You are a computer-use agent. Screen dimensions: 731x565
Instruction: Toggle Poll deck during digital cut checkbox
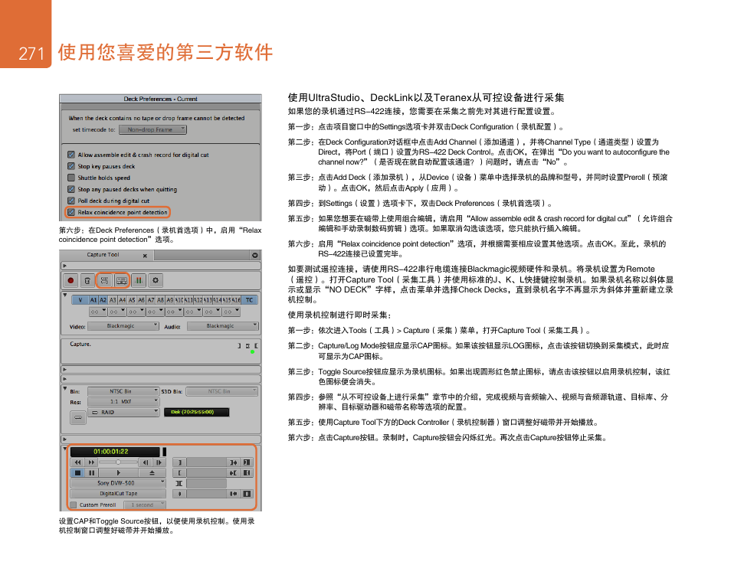[71, 201]
